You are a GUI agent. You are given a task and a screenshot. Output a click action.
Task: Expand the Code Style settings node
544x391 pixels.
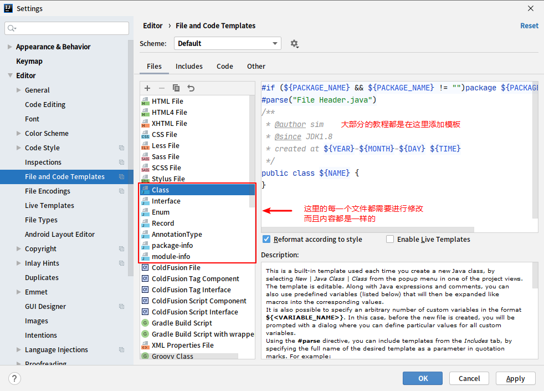point(19,148)
